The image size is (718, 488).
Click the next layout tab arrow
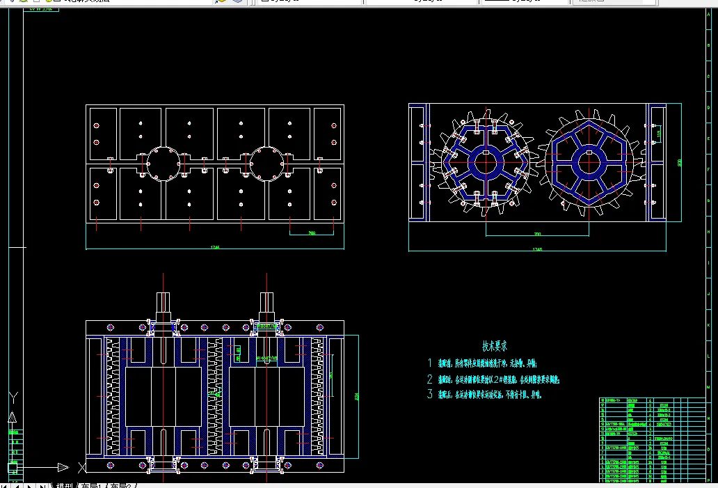point(29,486)
